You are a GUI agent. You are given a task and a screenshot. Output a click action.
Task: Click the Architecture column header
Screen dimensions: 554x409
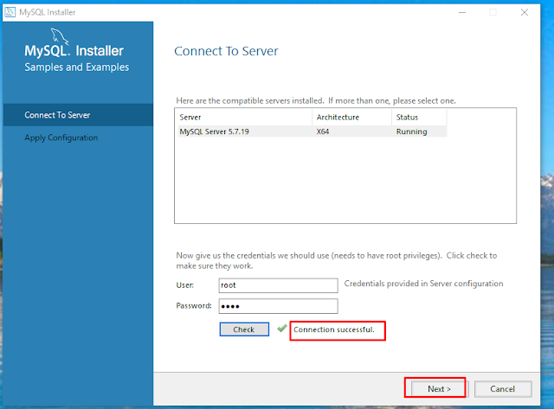pyautogui.click(x=352, y=117)
